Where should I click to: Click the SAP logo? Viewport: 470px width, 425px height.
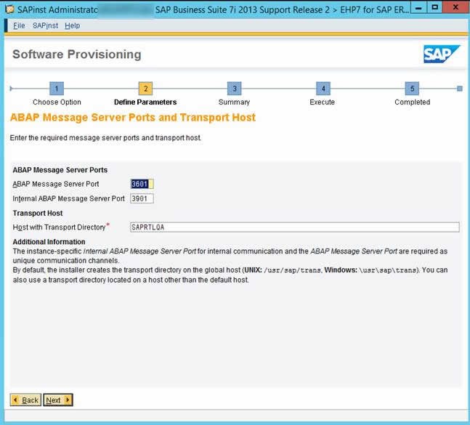441,54
